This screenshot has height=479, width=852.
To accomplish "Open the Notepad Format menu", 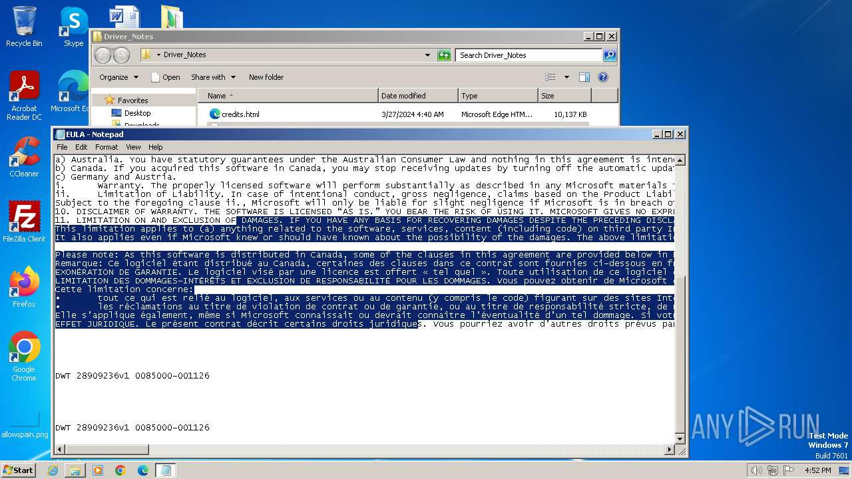I will tap(106, 147).
